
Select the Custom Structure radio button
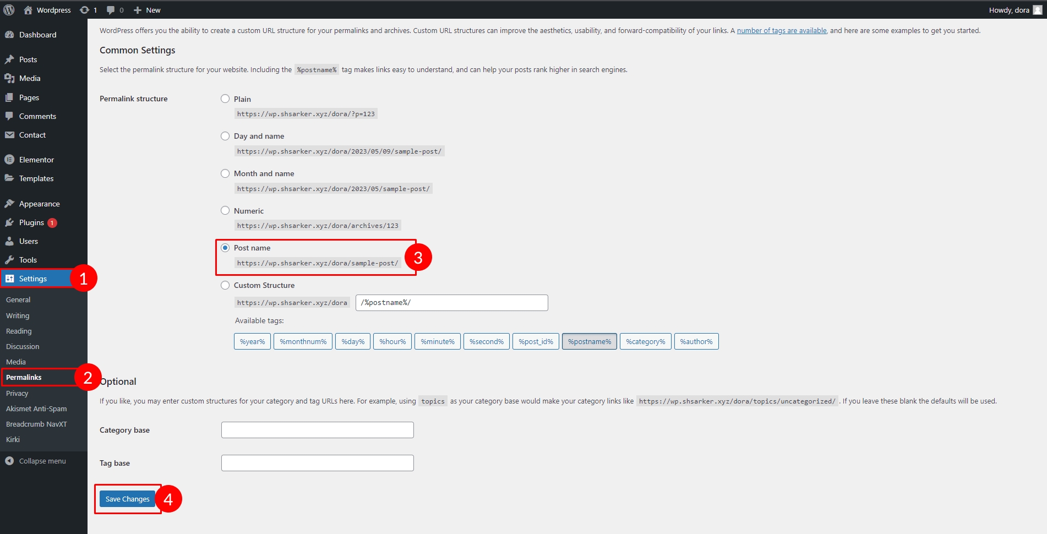tap(225, 285)
